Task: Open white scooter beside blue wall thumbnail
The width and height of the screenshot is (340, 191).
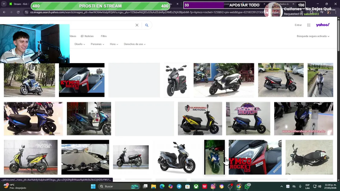Action: 224,80
